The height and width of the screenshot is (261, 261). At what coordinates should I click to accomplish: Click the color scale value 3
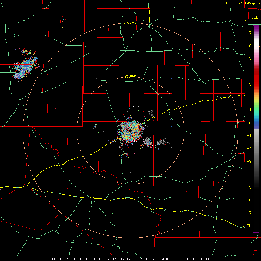click(250, 84)
